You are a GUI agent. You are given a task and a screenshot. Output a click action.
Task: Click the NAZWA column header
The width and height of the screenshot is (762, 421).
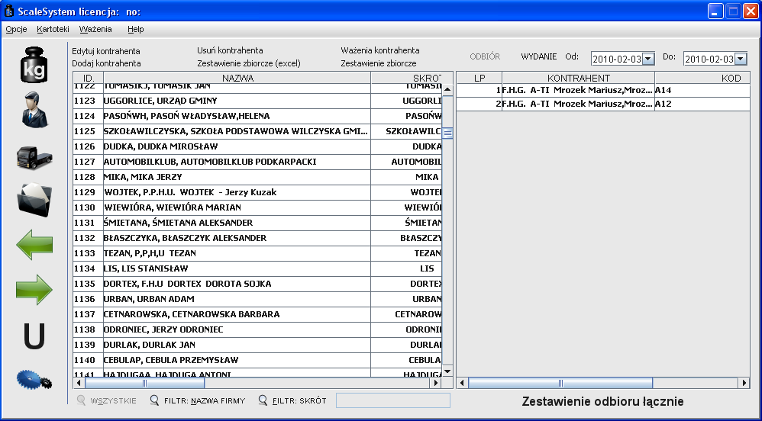tap(237, 79)
